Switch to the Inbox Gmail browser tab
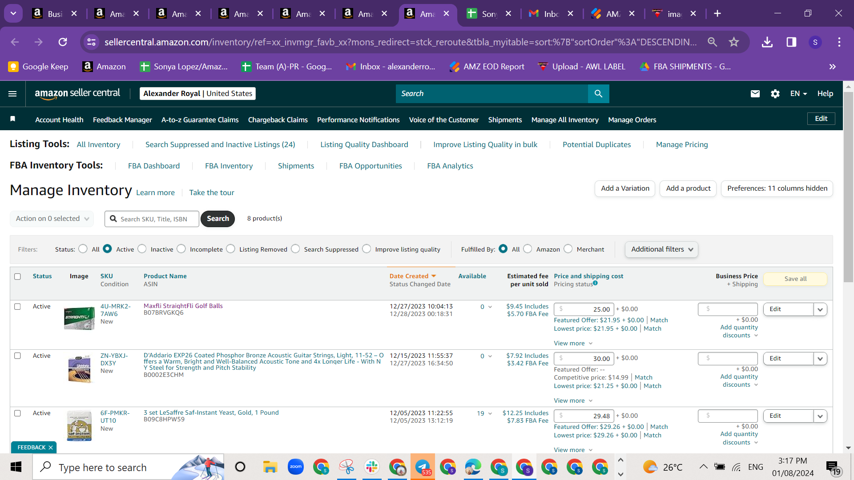This screenshot has height=480, width=854. click(551, 14)
